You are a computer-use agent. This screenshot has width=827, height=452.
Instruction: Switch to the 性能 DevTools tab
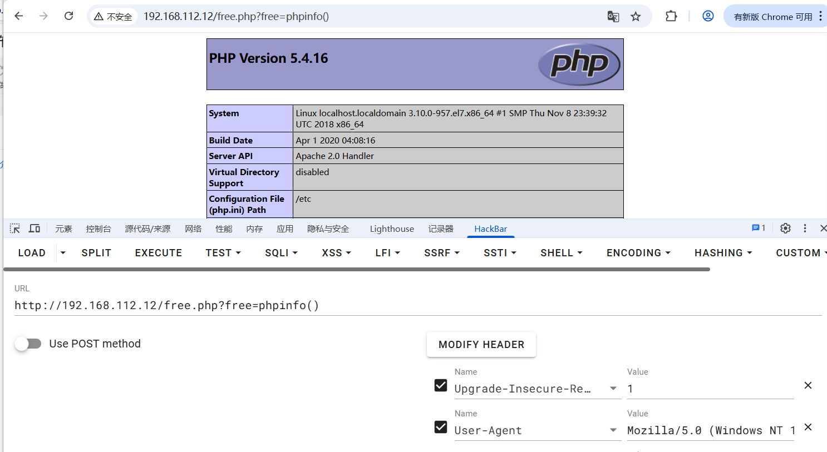pos(224,229)
